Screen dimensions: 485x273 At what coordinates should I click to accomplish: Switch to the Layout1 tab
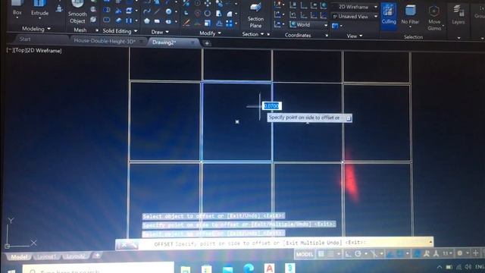(x=47, y=256)
